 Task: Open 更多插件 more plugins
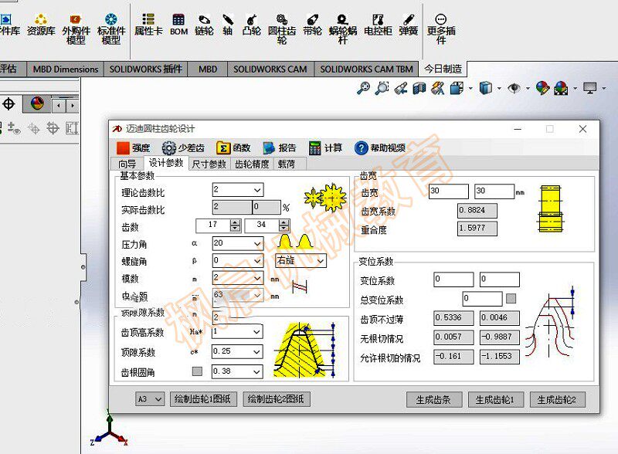[x=441, y=29]
